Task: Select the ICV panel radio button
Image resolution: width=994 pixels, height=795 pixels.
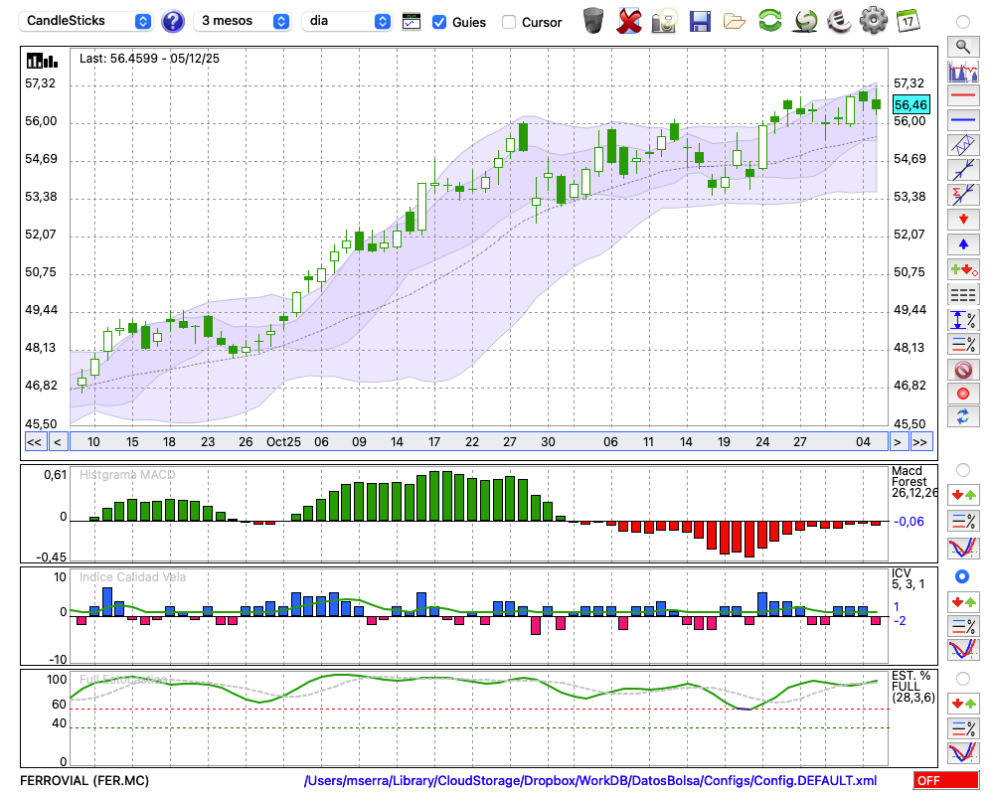Action: [963, 576]
